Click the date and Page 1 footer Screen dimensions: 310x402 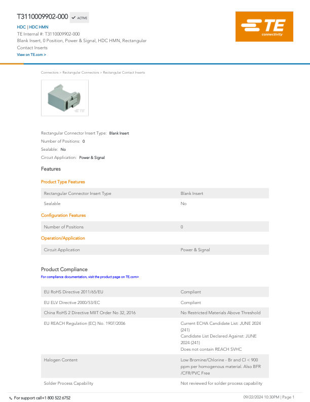tap(269, 397)
